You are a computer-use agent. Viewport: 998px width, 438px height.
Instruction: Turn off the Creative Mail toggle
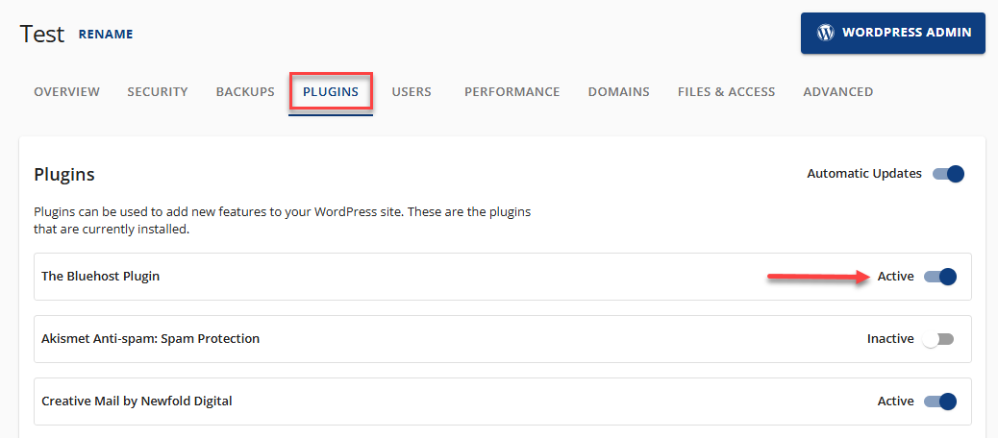pyautogui.click(x=940, y=401)
